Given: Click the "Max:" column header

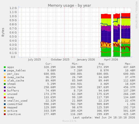Looking at the screenshot, I should tap(128, 64).
